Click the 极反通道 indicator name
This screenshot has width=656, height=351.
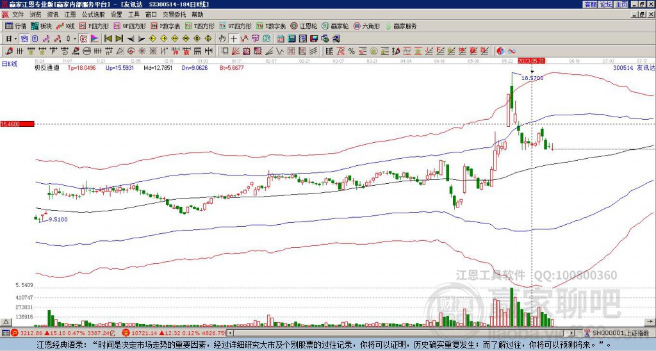pos(47,68)
